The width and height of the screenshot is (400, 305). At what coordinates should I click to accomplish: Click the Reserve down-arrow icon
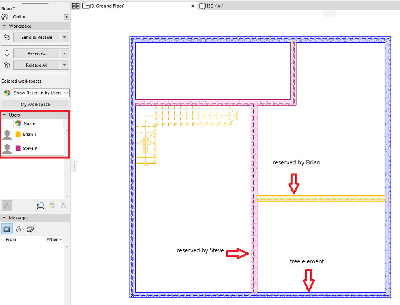pyautogui.click(x=7, y=53)
